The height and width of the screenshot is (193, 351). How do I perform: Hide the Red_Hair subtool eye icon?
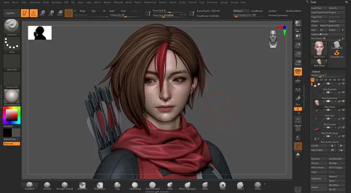344,110
